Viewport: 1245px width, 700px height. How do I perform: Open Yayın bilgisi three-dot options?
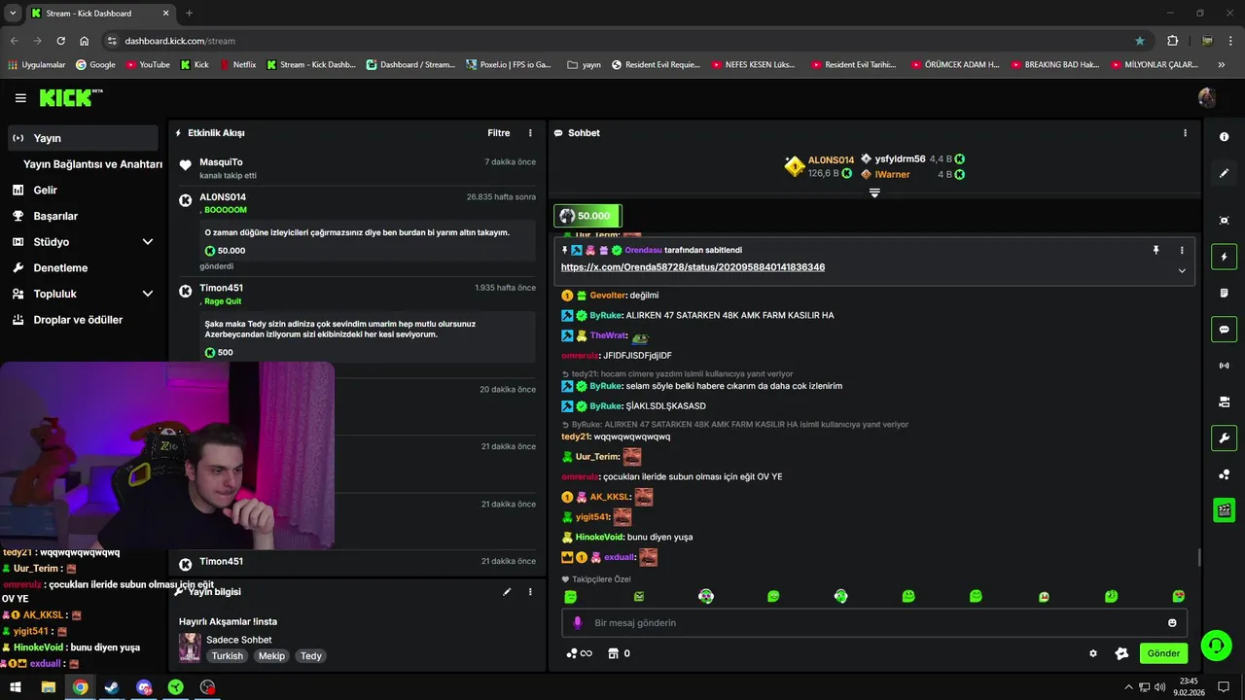tap(530, 591)
